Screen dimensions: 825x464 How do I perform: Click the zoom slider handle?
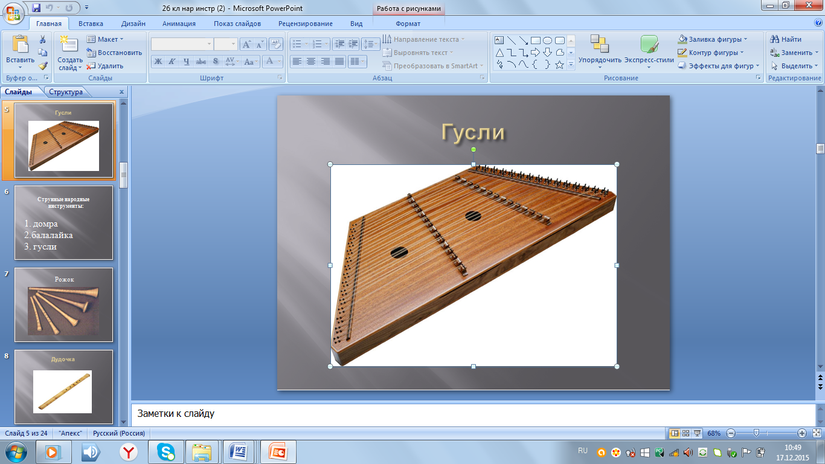(756, 433)
